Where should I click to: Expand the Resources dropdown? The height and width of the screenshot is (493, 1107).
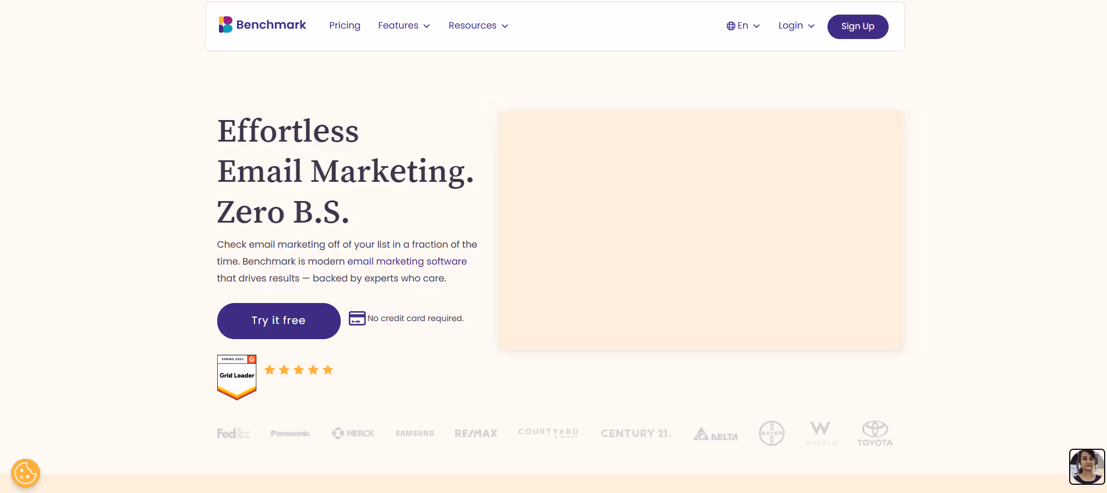coord(478,25)
